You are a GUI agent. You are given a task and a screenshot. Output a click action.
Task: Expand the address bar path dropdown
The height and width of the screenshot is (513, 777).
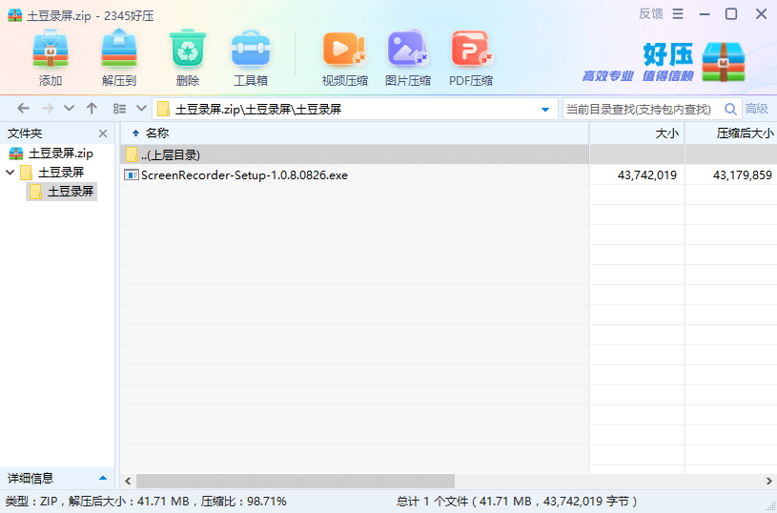(x=545, y=109)
